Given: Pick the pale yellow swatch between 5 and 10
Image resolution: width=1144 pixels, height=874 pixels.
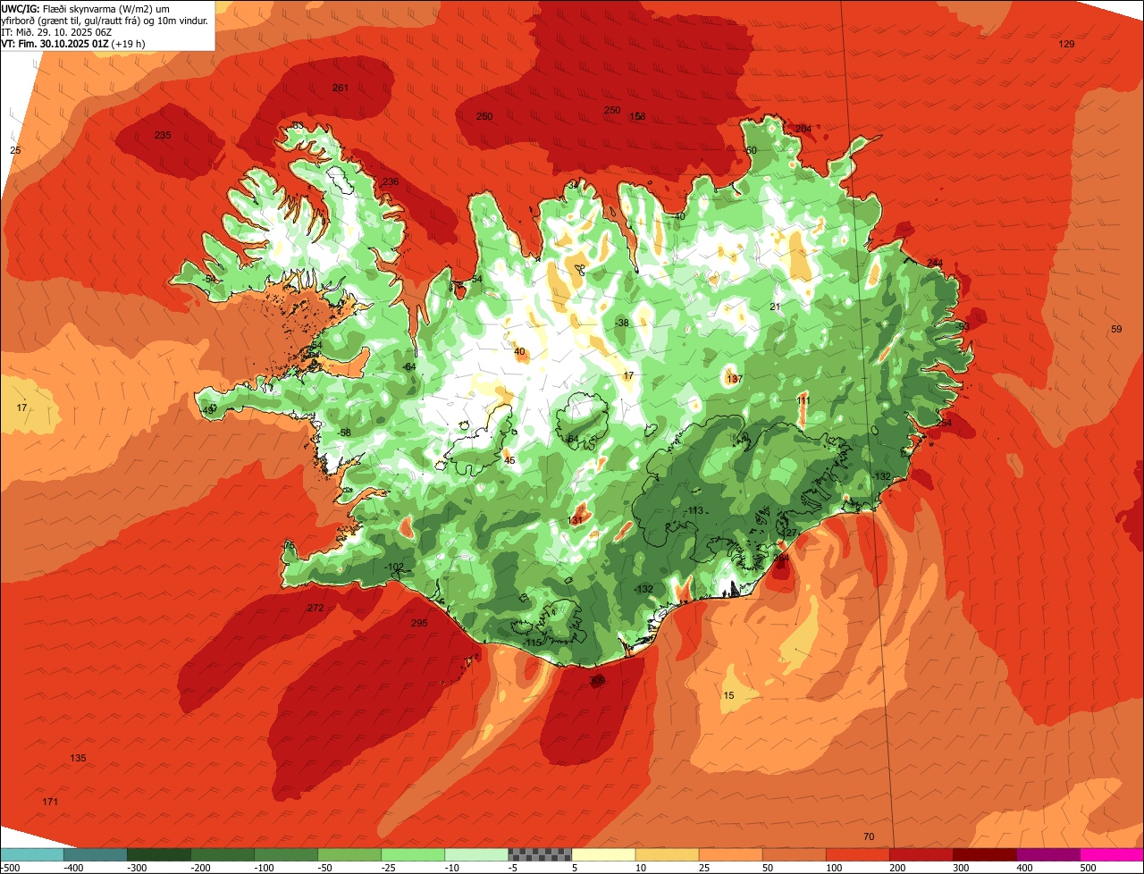Looking at the screenshot, I should click(603, 854).
